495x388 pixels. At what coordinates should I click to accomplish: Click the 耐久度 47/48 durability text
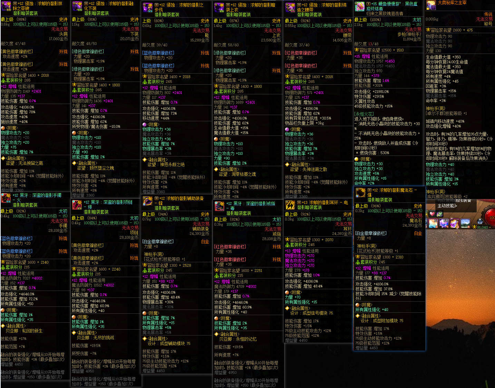(13, 44)
